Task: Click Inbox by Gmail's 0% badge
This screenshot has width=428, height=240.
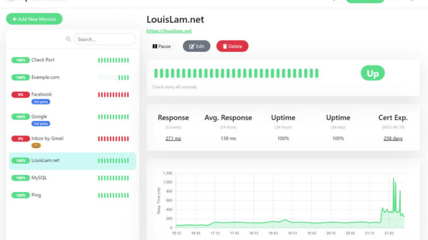Action: point(20,139)
